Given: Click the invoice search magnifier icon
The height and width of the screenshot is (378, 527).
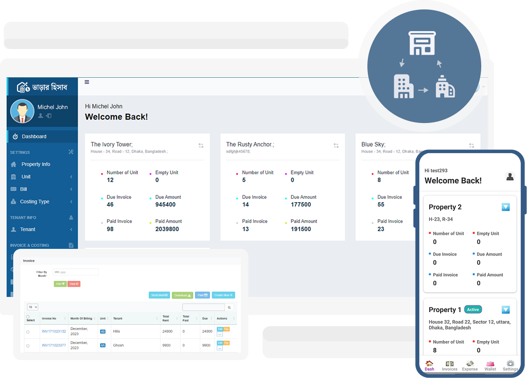Looking at the screenshot, I should [x=229, y=307].
